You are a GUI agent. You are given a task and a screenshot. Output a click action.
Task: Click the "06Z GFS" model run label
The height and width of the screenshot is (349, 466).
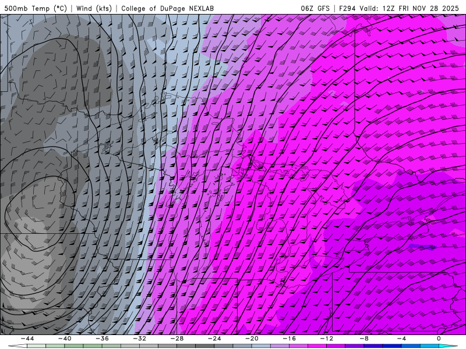(x=315, y=8)
